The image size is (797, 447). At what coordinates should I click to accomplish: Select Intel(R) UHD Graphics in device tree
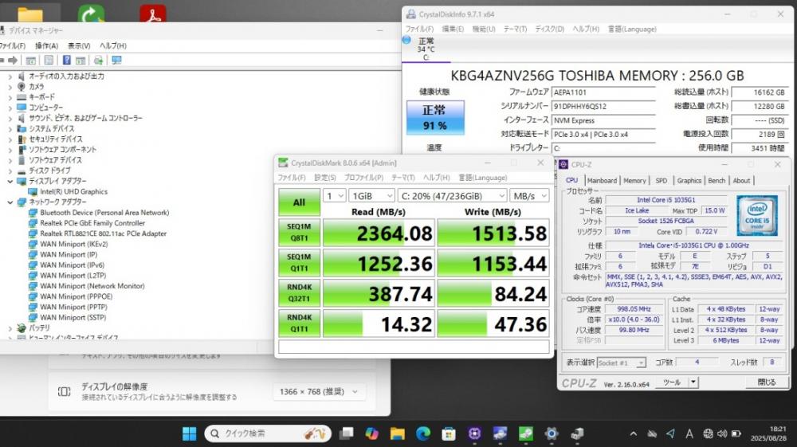(x=73, y=191)
